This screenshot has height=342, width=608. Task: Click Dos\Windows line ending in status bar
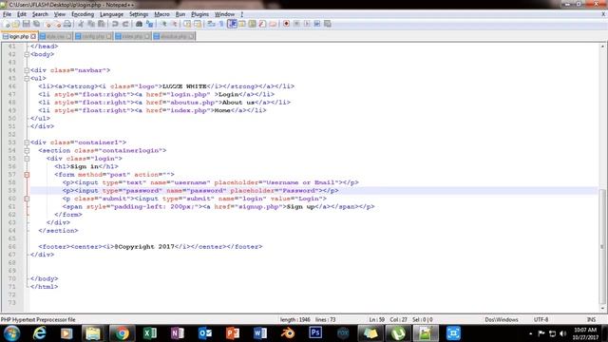(x=502, y=319)
